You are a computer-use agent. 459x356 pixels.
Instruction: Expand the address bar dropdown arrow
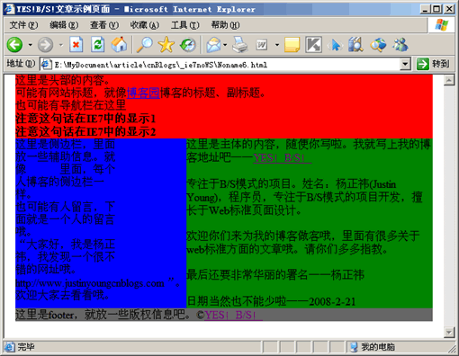click(405, 64)
